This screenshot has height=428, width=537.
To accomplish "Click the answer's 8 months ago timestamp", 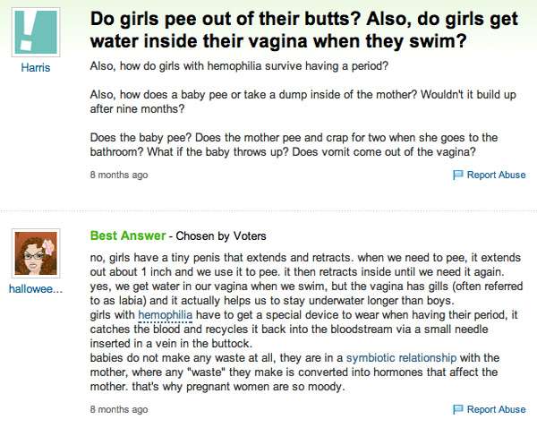I will [119, 409].
